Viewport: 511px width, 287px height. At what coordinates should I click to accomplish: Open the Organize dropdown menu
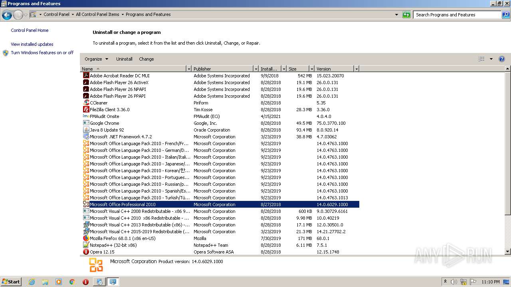pos(96,59)
